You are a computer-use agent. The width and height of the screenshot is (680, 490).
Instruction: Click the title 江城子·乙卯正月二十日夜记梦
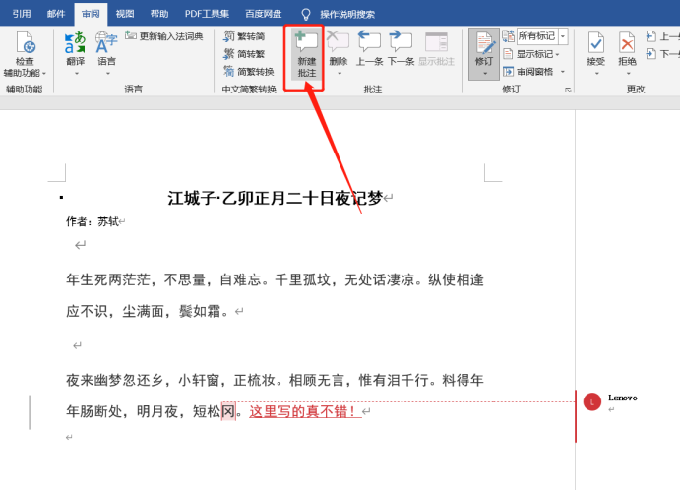[276, 198]
